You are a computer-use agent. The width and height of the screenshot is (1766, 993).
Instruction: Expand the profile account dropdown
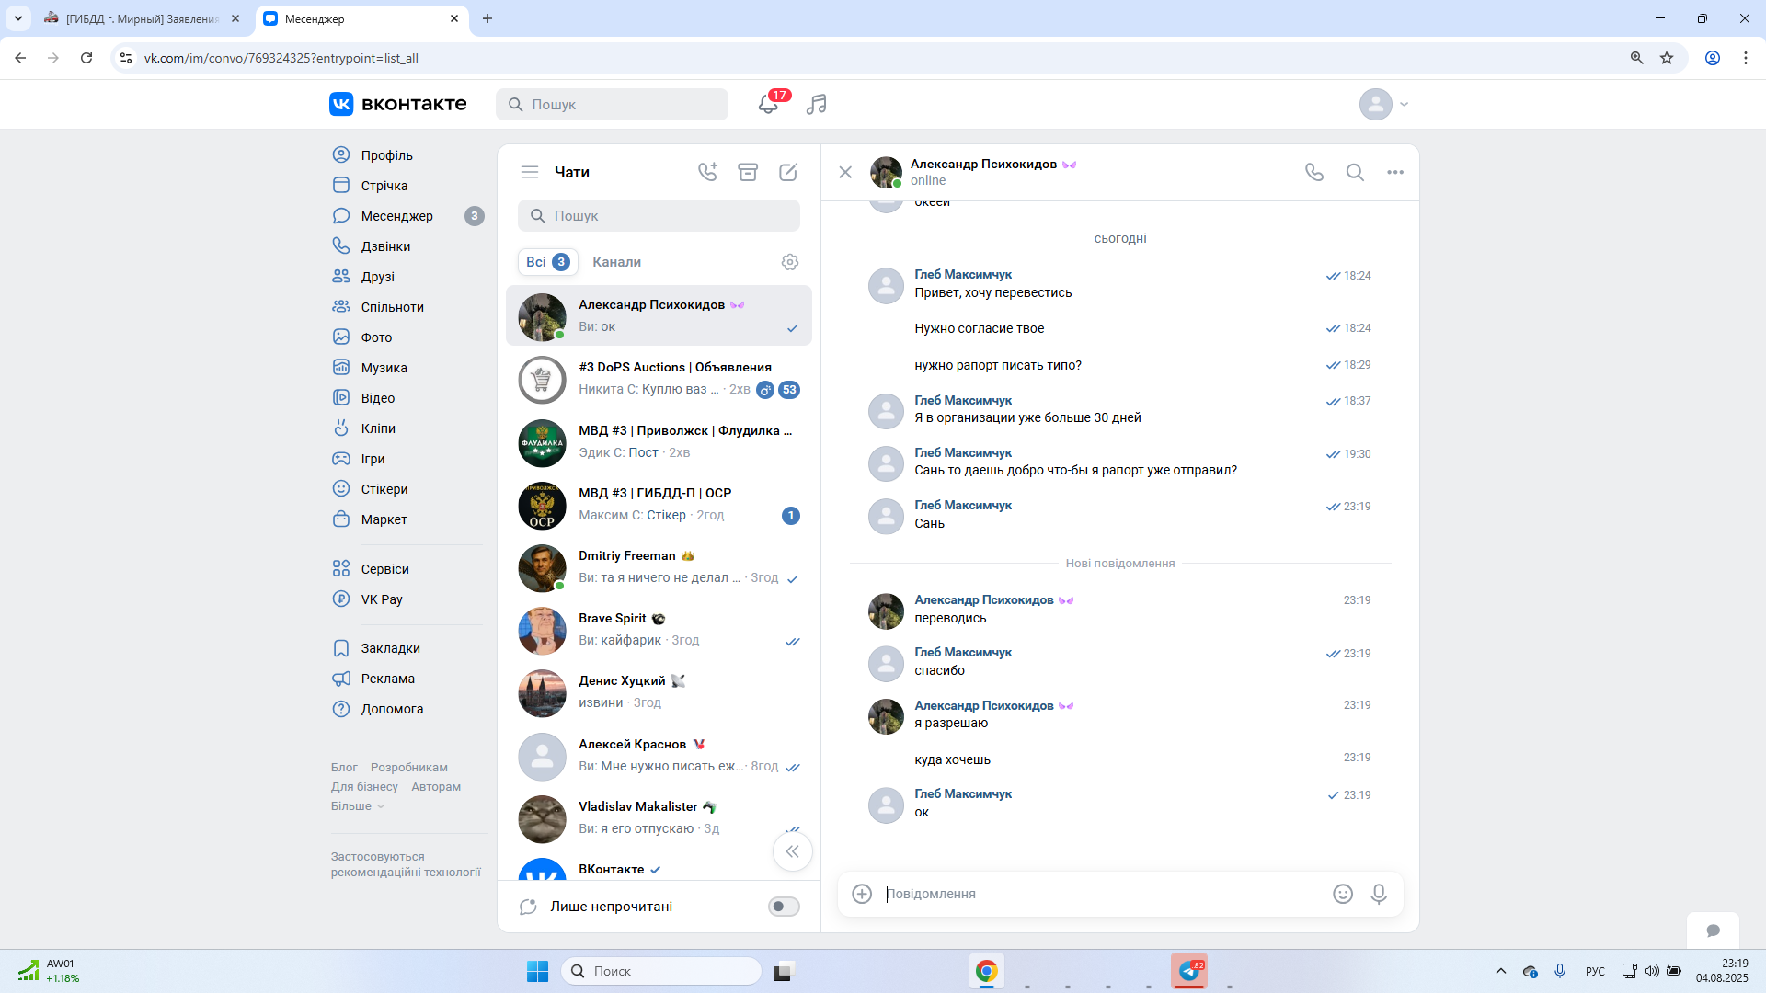[1384, 104]
